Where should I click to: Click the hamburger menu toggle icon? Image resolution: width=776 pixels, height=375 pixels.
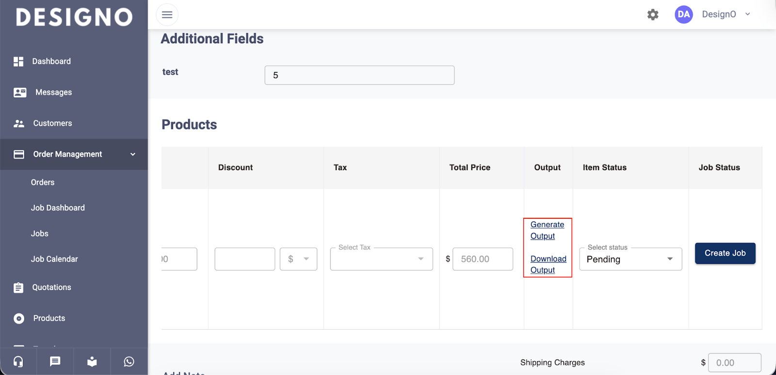(x=167, y=15)
